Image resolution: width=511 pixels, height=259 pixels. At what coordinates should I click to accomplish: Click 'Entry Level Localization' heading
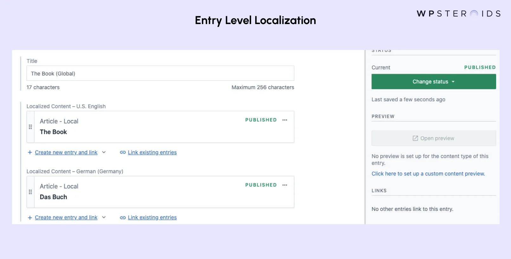(256, 21)
